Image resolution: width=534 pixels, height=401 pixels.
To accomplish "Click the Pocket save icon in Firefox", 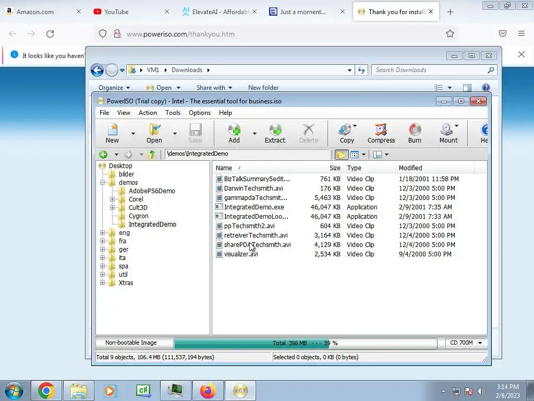I will point(503,33).
